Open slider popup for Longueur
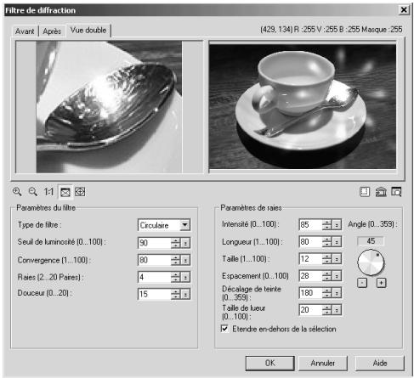 (337, 242)
